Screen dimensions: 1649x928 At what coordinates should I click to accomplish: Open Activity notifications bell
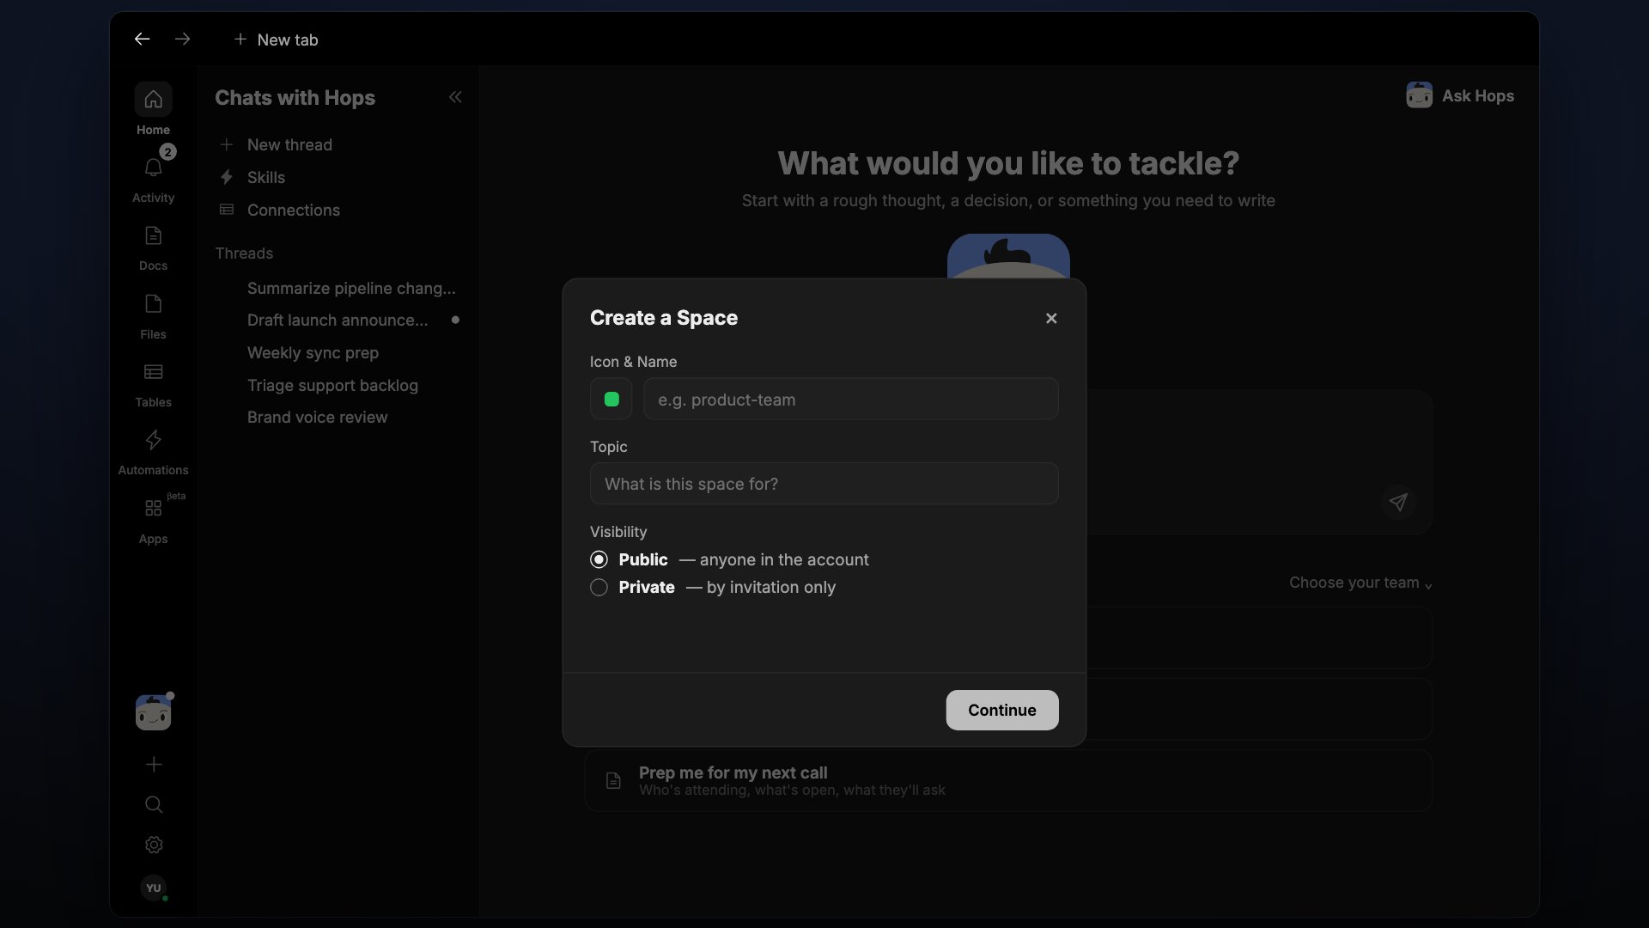[153, 168]
